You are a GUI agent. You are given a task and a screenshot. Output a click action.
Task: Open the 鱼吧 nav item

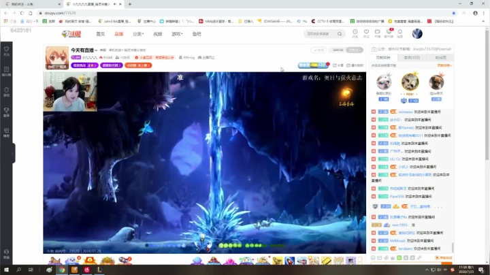pyautogui.click(x=197, y=34)
